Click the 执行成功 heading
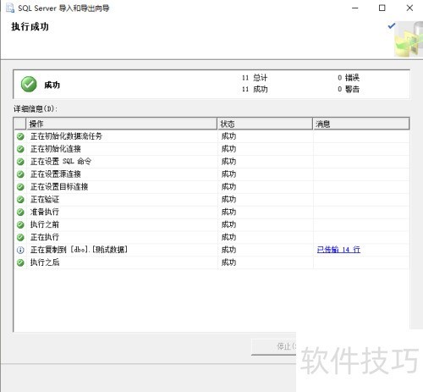Screen dimensions: 423x392 click(30, 27)
